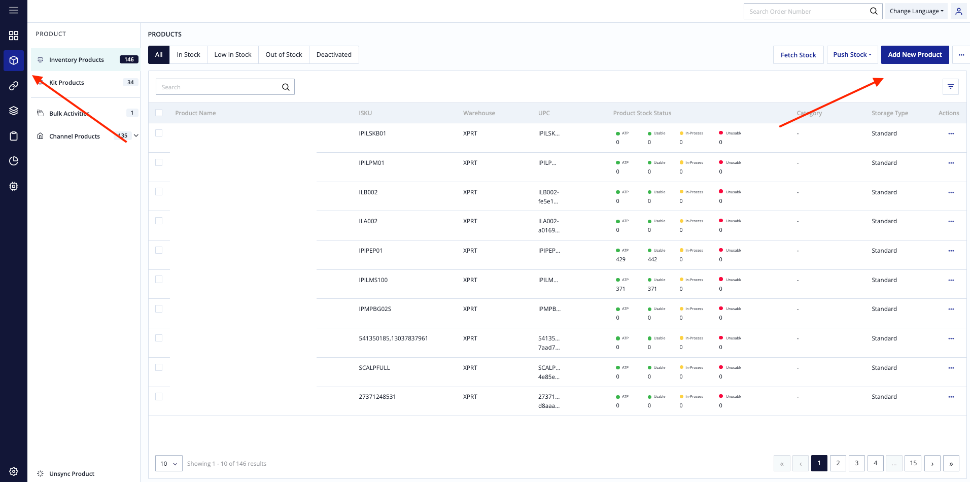Open the rows-per-page dropdown

(x=169, y=464)
